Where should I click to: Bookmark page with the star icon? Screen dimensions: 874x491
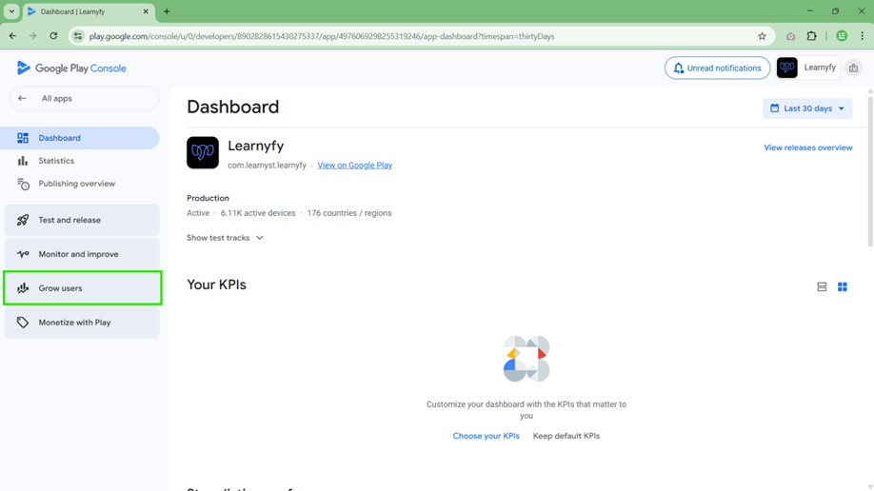pyautogui.click(x=762, y=36)
